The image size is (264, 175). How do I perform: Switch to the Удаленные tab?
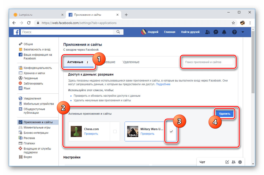click(x=131, y=62)
